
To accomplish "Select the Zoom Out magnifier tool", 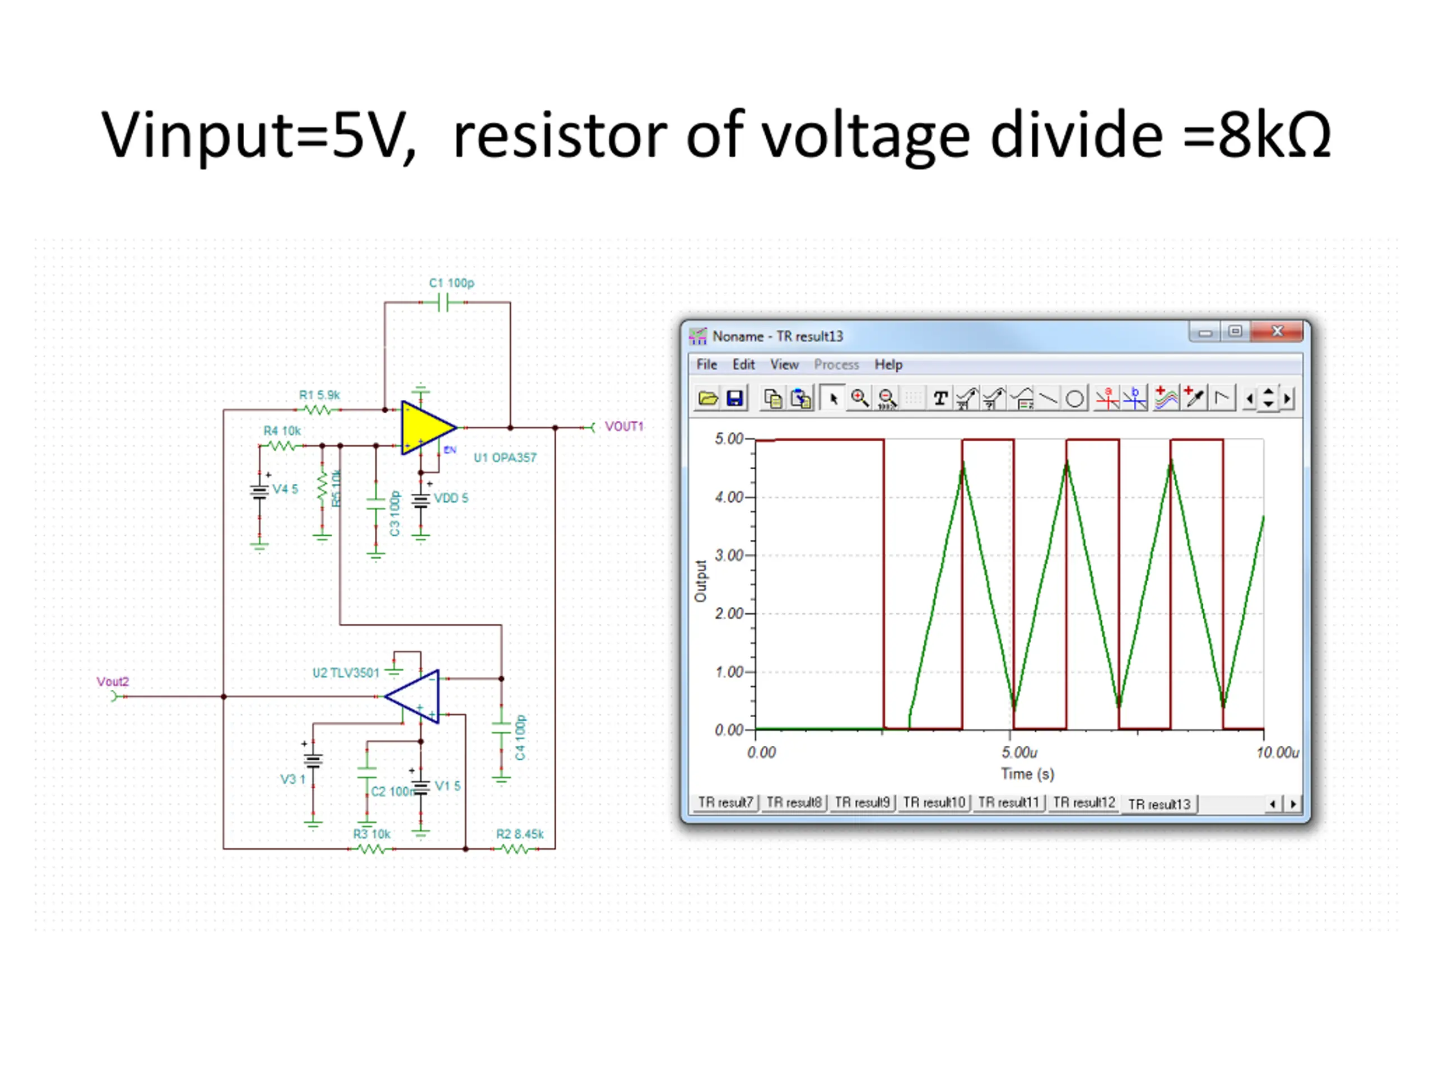I will [x=887, y=399].
